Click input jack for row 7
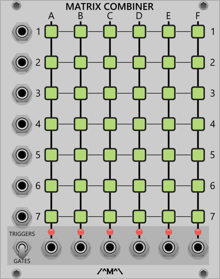Screen dimensions: 220x279 tap(22, 217)
